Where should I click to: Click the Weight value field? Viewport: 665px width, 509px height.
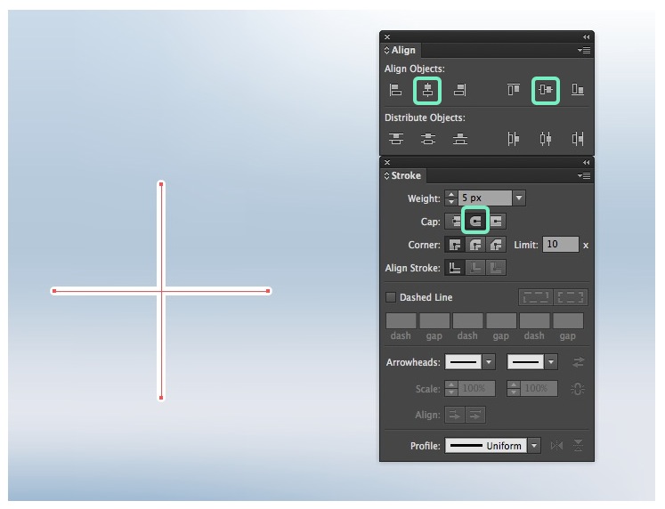485,198
